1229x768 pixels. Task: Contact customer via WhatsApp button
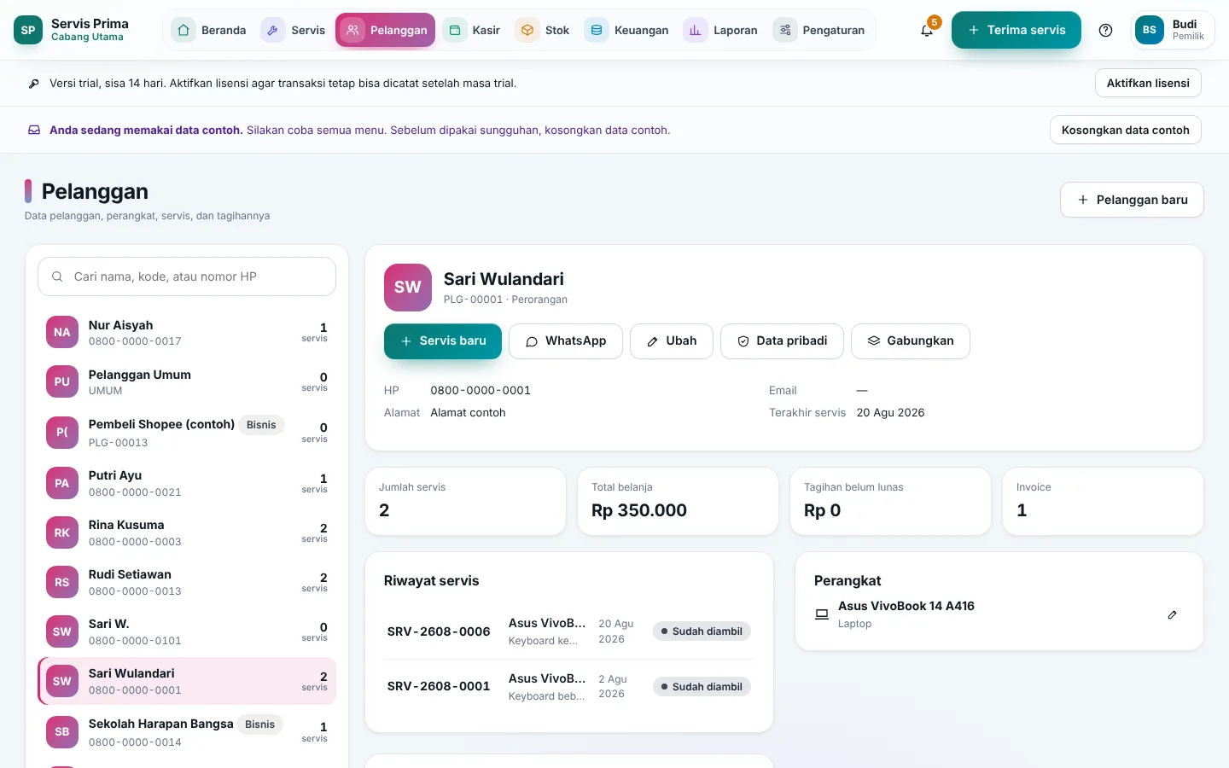566,341
